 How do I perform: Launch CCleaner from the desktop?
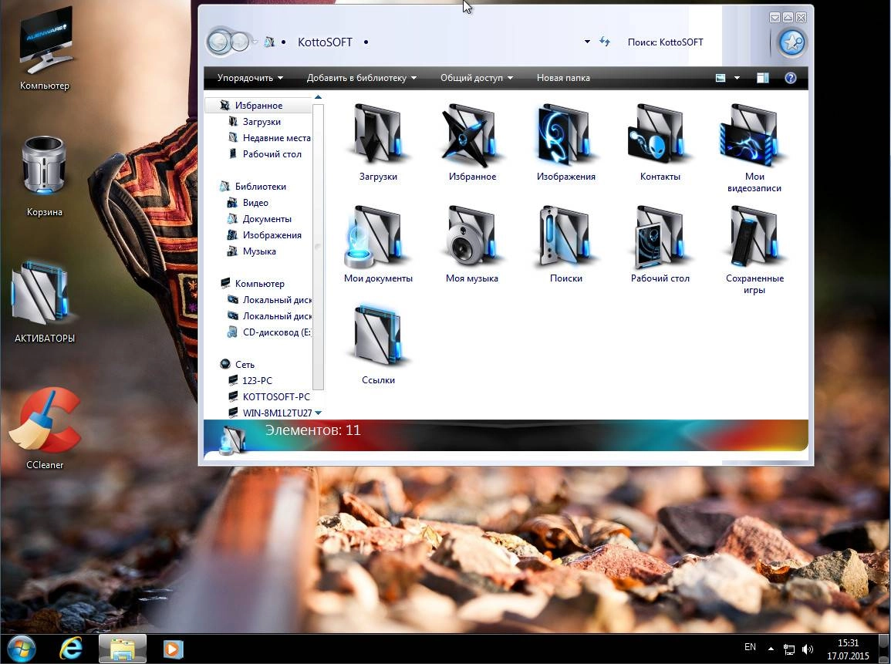pos(45,429)
